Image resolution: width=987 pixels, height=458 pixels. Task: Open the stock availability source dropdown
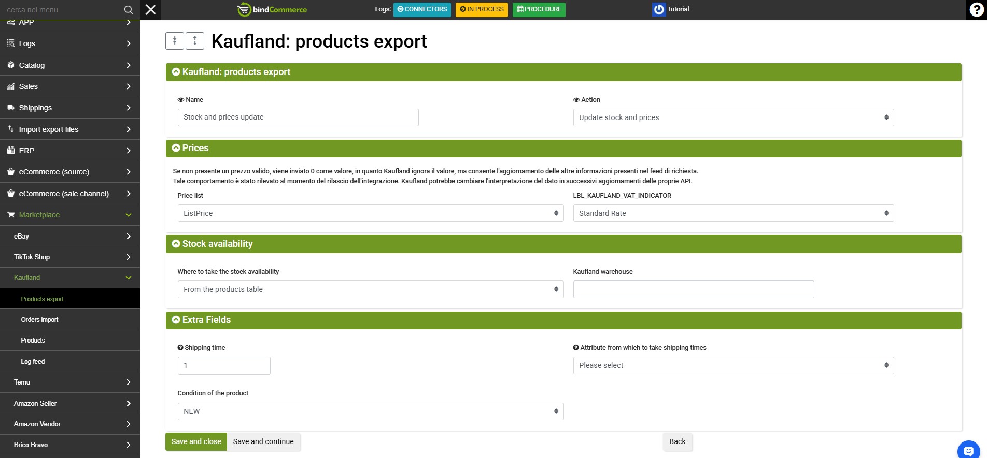(x=371, y=289)
